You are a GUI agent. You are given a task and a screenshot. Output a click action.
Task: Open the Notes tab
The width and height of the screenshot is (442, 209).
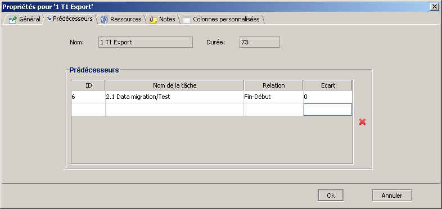(162, 20)
